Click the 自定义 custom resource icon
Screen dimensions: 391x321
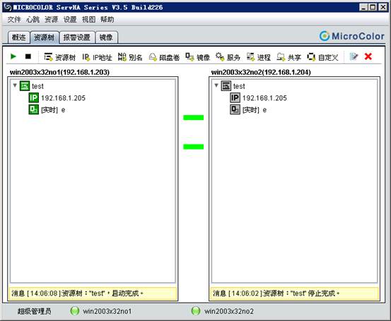[x=311, y=56]
